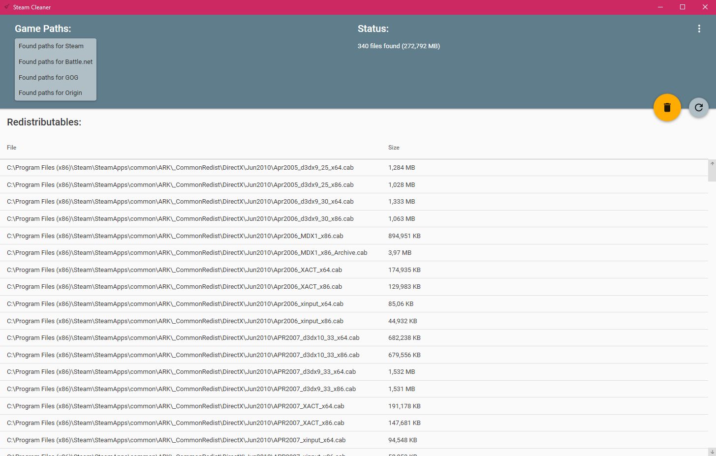Select the APR2007_xinput_x64.cab file row

coord(354,440)
